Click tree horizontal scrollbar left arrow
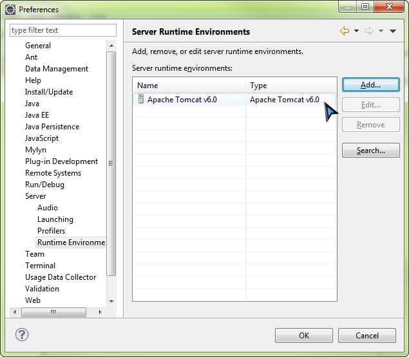This screenshot has height=357, width=409. pos(15,312)
